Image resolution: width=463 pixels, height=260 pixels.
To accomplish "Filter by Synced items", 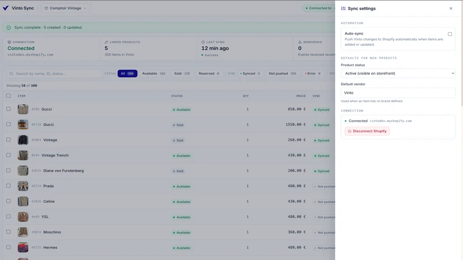I will pyautogui.click(x=250, y=73).
